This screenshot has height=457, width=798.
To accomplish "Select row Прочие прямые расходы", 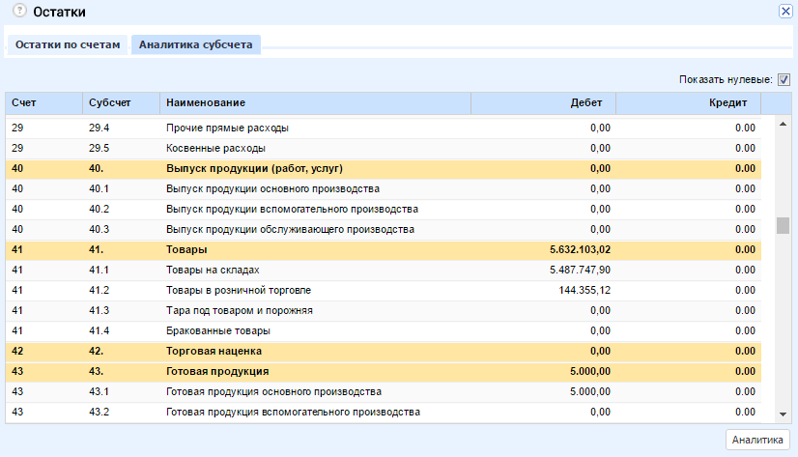I will point(384,128).
